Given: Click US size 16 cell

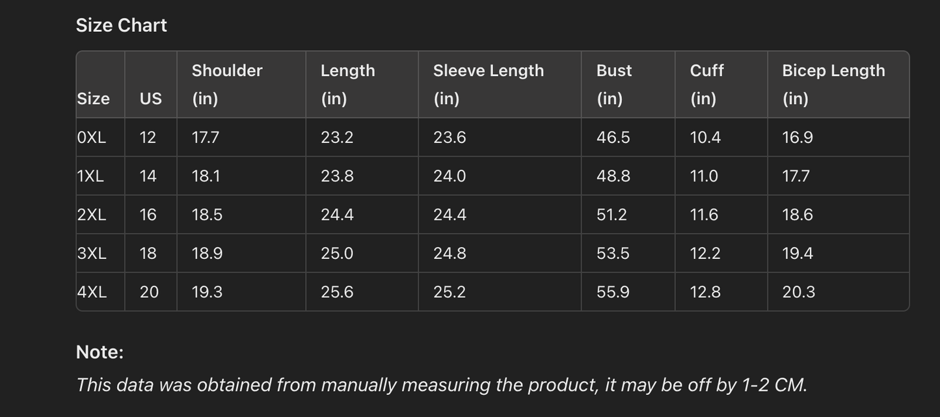Looking at the screenshot, I should 148,215.
